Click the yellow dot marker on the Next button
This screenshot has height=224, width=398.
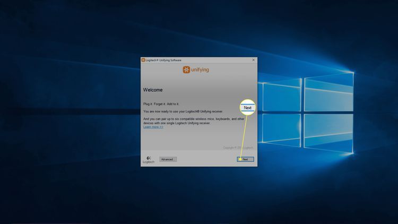[x=240, y=159]
